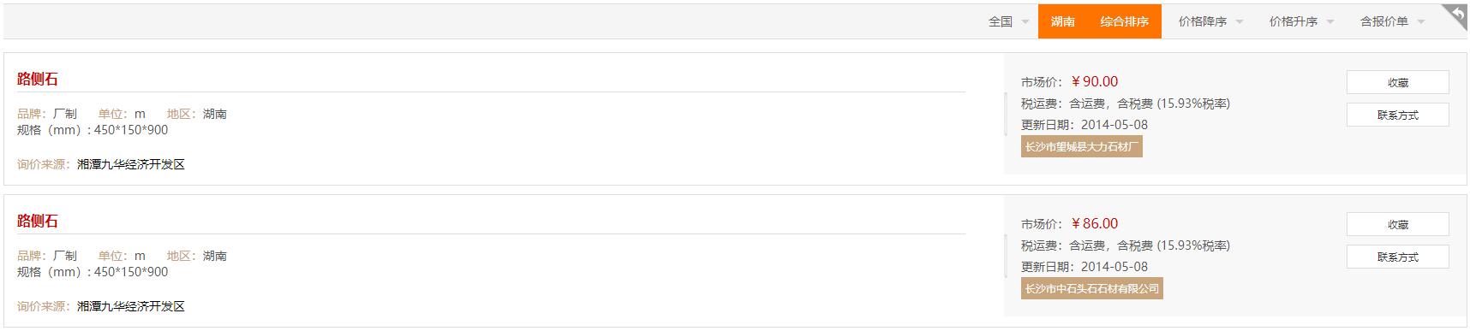Open the first 路侧石 product title

(38, 80)
